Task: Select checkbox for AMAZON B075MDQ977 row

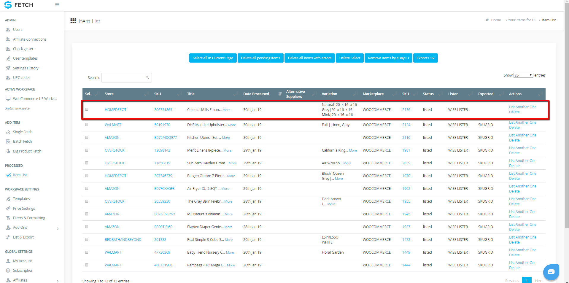Action: [87, 137]
